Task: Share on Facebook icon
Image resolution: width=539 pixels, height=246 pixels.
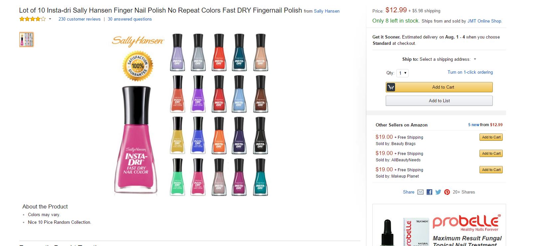Action: click(429, 192)
